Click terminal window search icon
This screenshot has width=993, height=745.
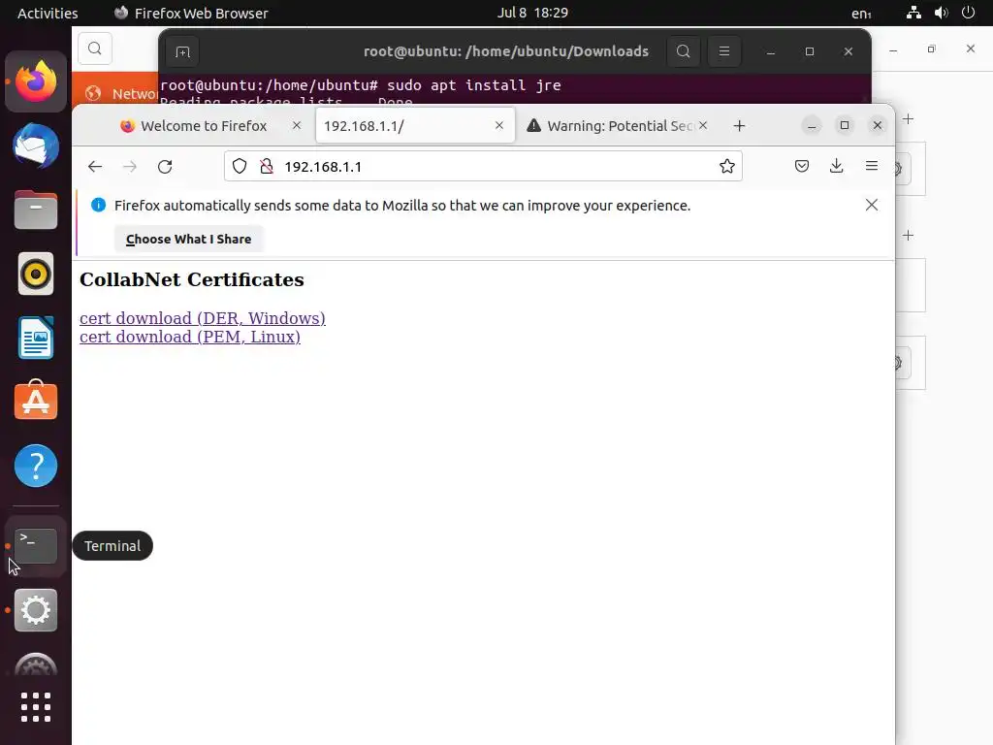pos(684,51)
